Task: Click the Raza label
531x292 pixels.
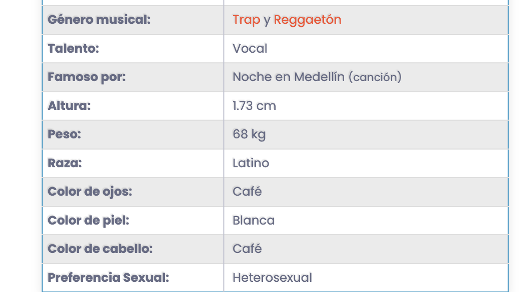Action: (64, 163)
